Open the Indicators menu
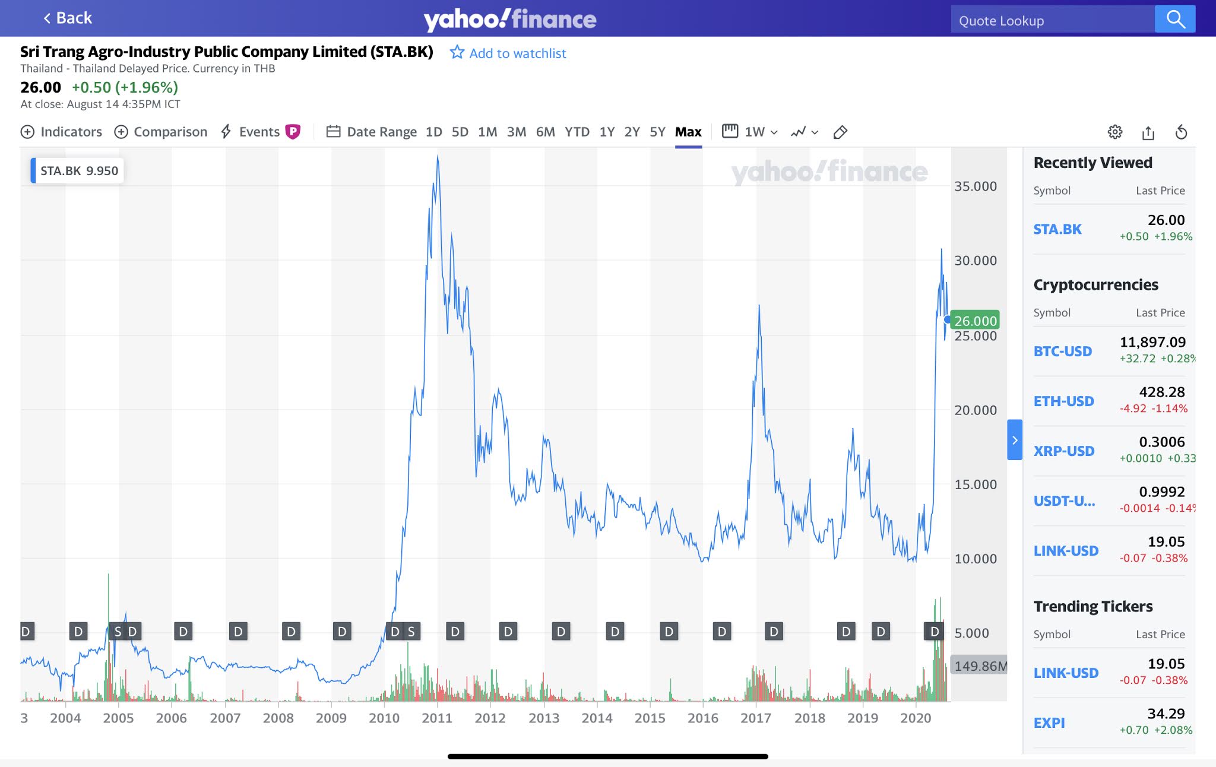Viewport: 1216px width, 767px height. 61,132
